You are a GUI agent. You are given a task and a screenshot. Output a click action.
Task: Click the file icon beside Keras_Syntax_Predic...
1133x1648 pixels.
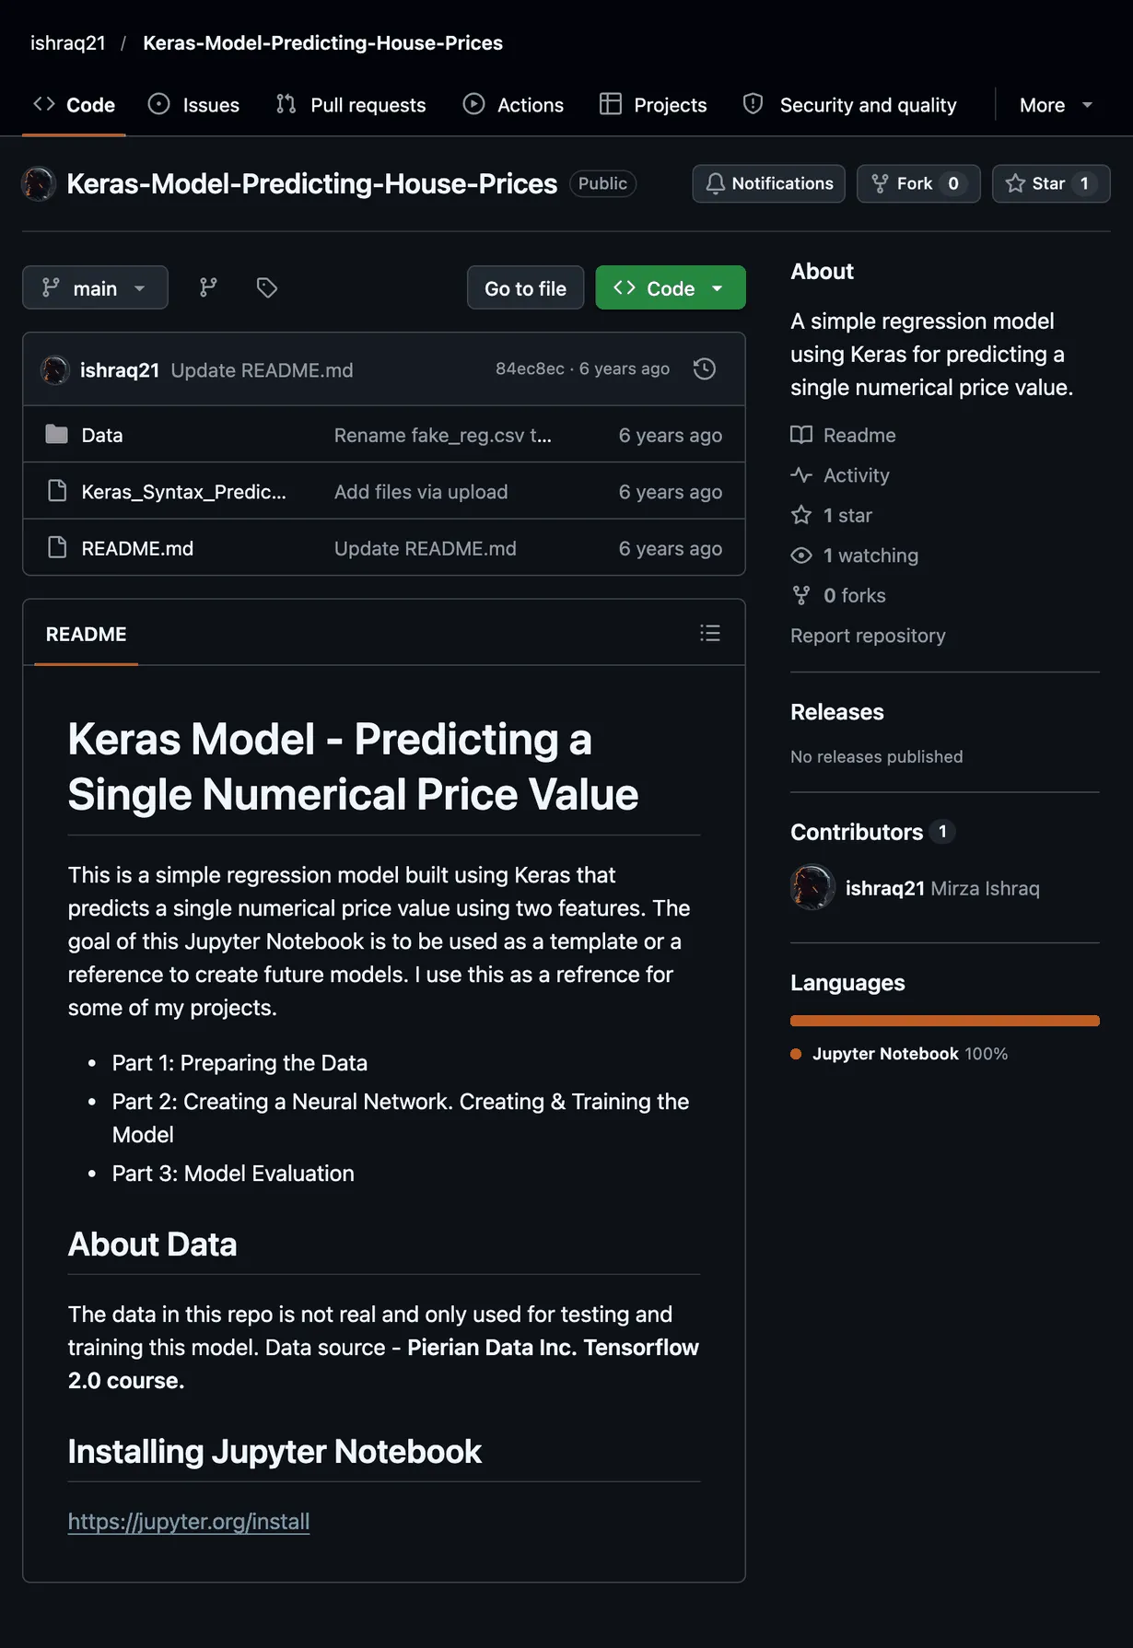tap(57, 491)
